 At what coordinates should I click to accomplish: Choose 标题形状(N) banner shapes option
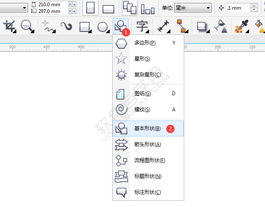click(x=148, y=176)
